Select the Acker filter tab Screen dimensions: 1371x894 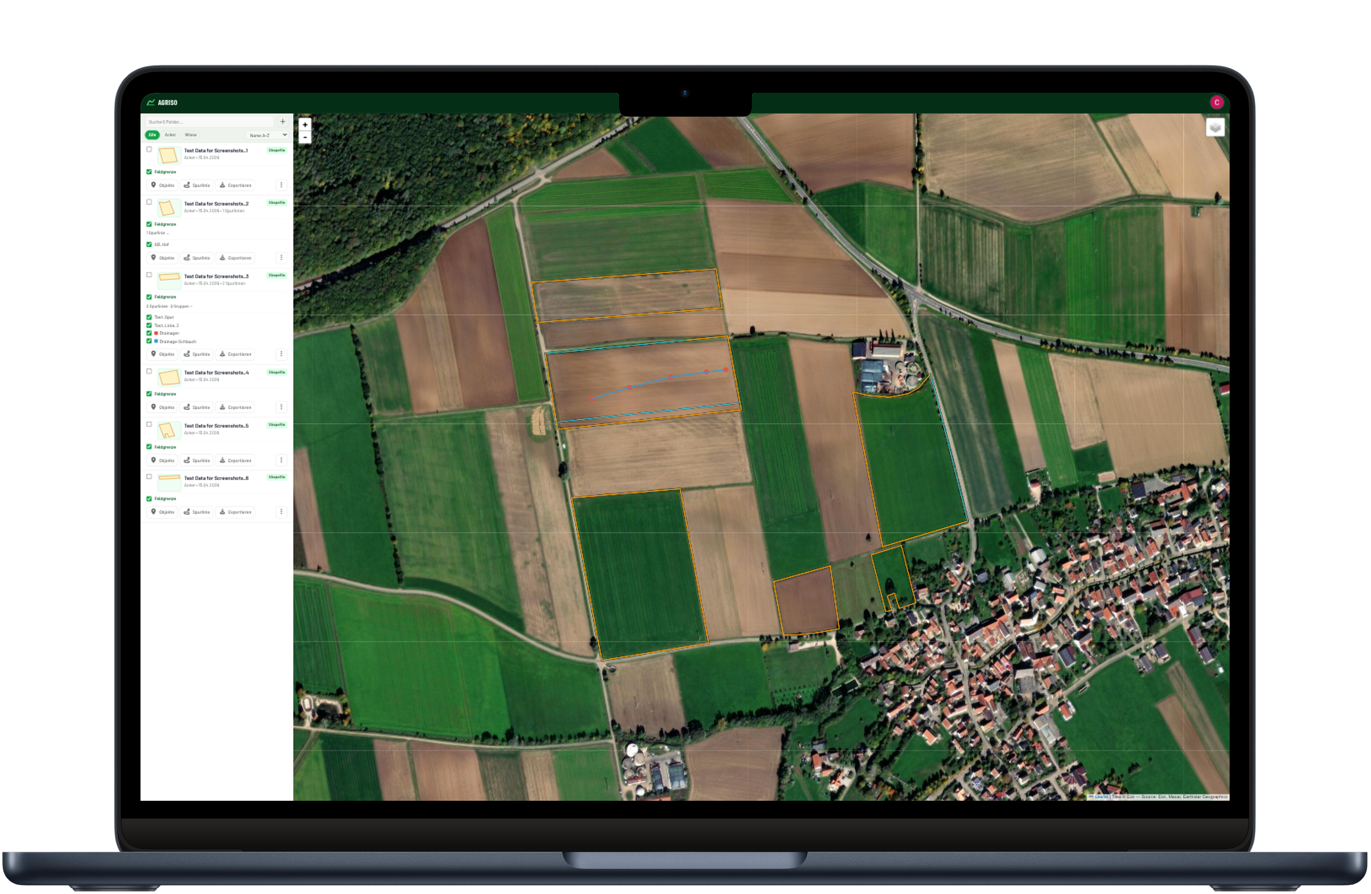coord(170,135)
